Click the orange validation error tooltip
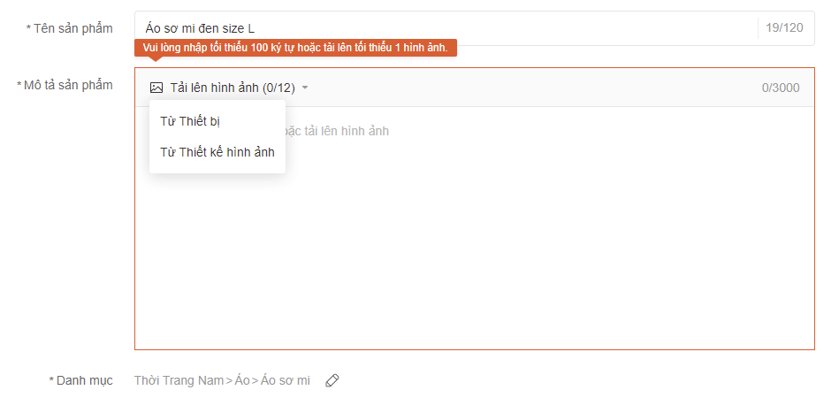This screenshot has width=839, height=413. tap(295, 48)
